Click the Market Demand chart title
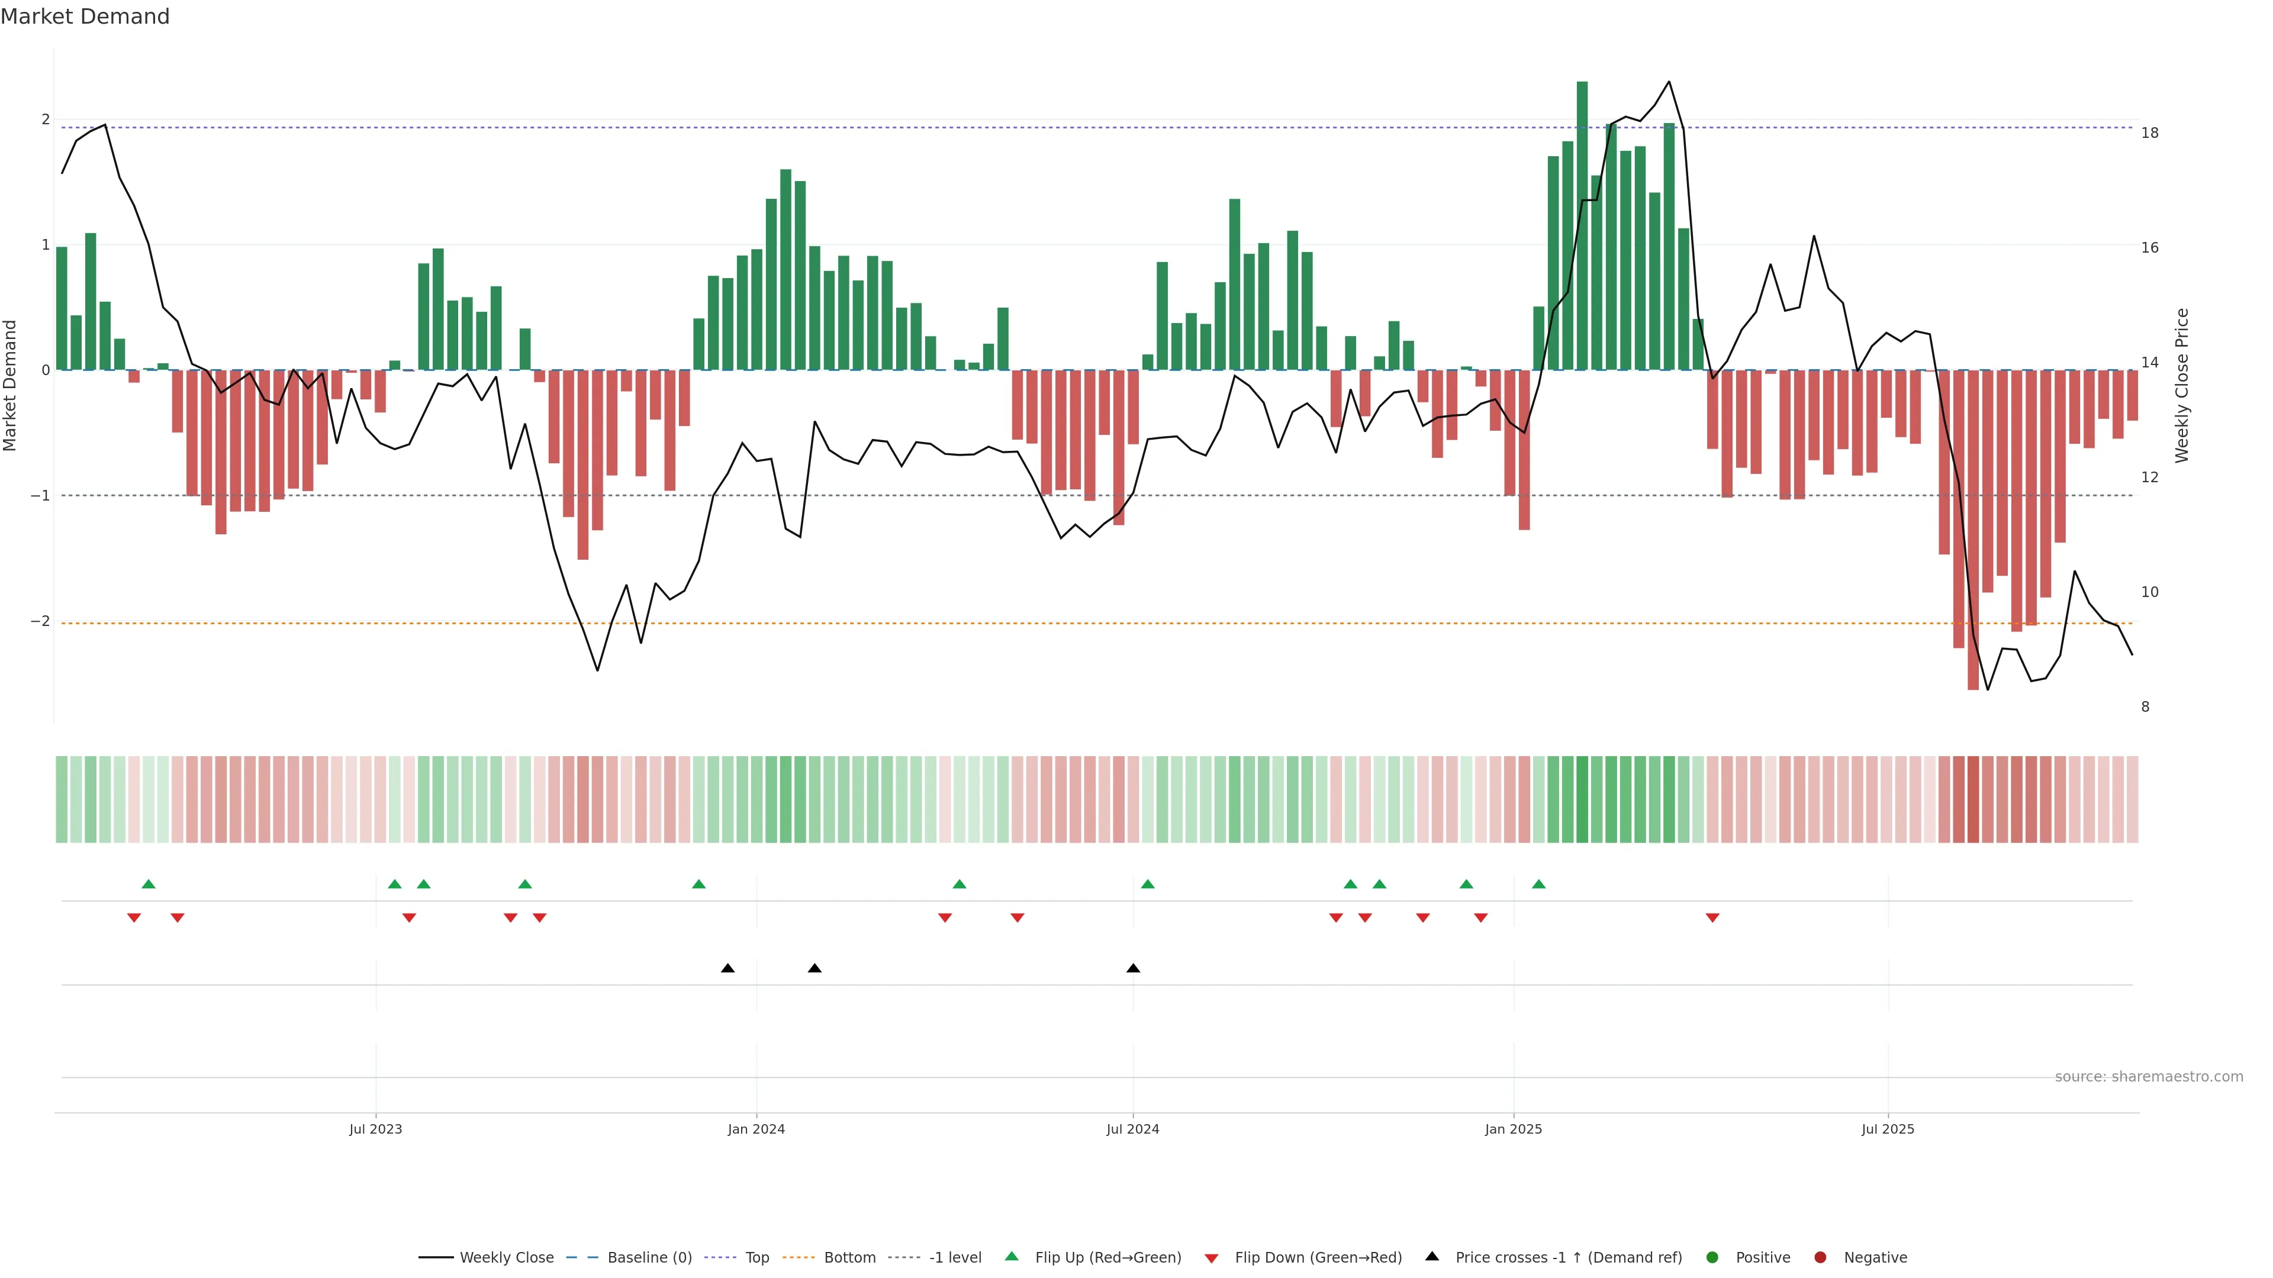Viewport: 2273px width, 1278px height. (x=85, y=17)
